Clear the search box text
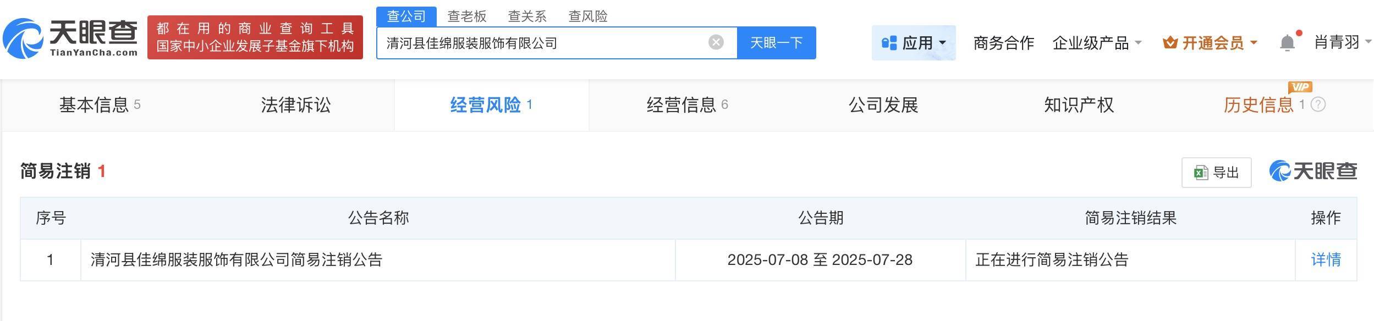This screenshot has width=1374, height=321. point(716,42)
